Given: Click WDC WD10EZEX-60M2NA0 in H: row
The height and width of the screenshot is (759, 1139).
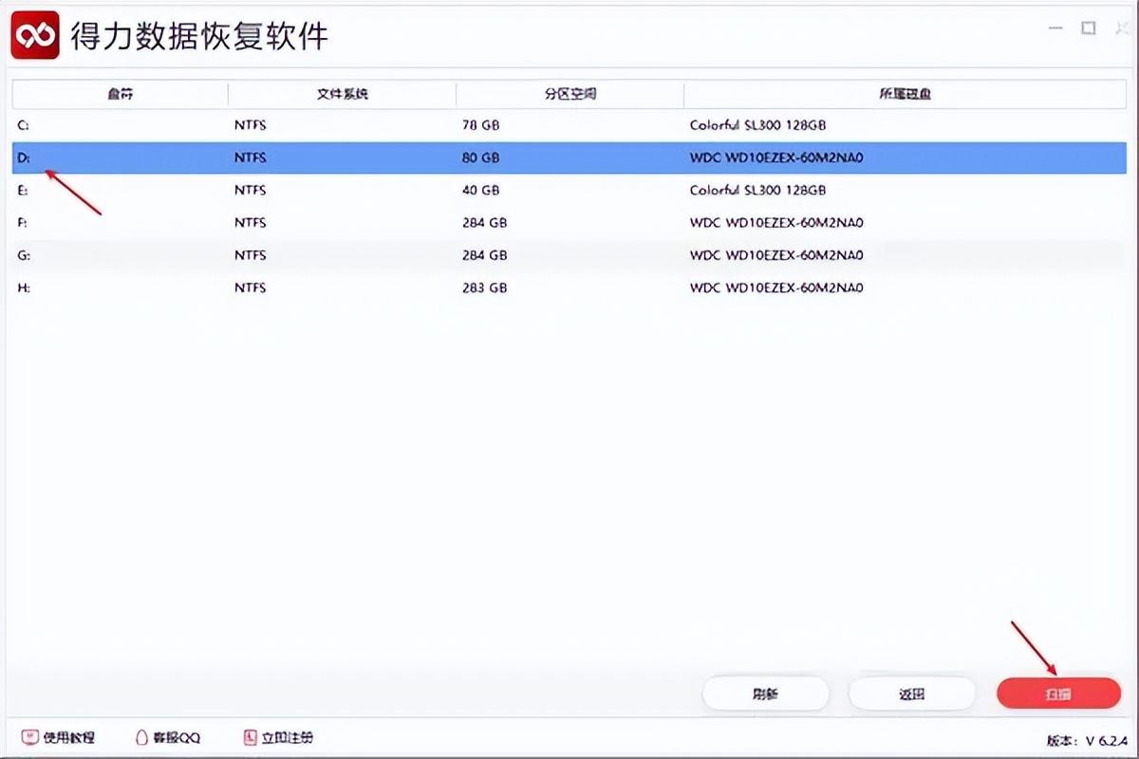Looking at the screenshot, I should point(776,287).
